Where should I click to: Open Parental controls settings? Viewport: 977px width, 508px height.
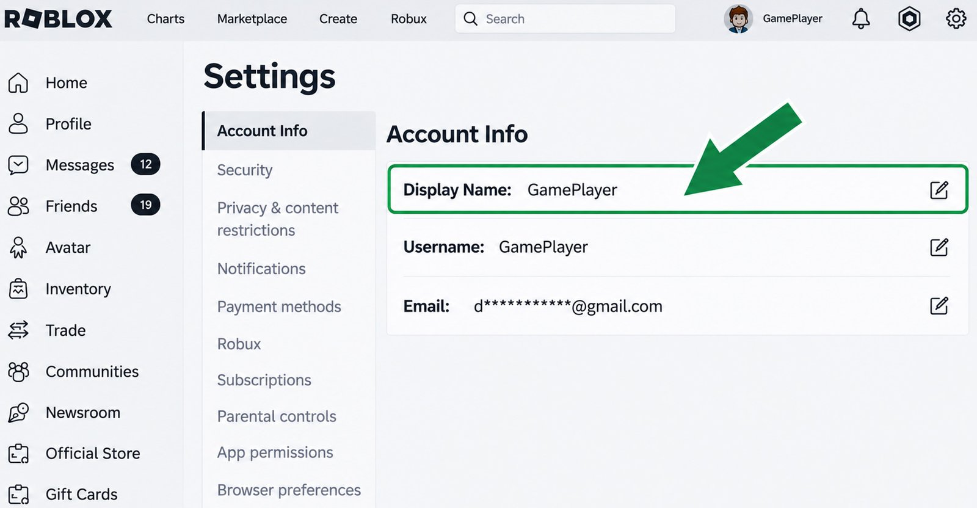pyautogui.click(x=277, y=416)
